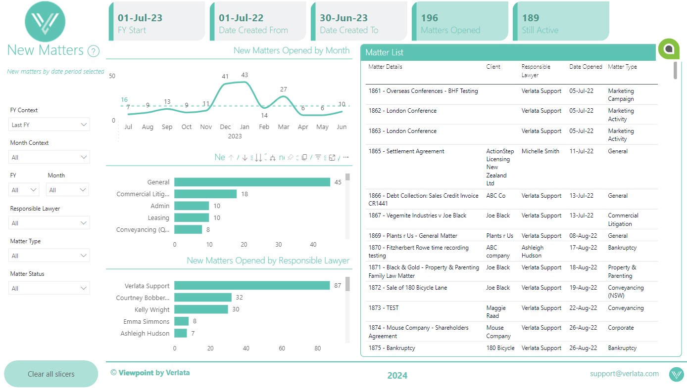Click the support@verlata.com email link

click(624, 374)
